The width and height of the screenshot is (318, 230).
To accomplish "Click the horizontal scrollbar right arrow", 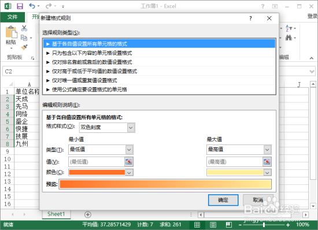I will (x=305, y=214).
